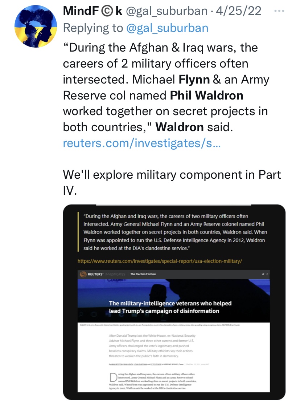
Task: Click bold "Phil Waldron" text in tweet
Action: [207, 95]
